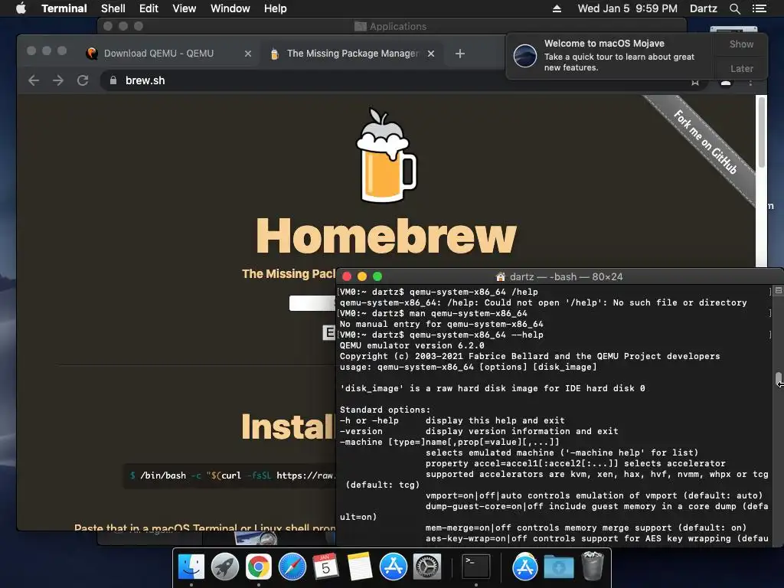This screenshot has height=588, width=784.
Task: Open Terminal from the Dock
Action: point(475,567)
